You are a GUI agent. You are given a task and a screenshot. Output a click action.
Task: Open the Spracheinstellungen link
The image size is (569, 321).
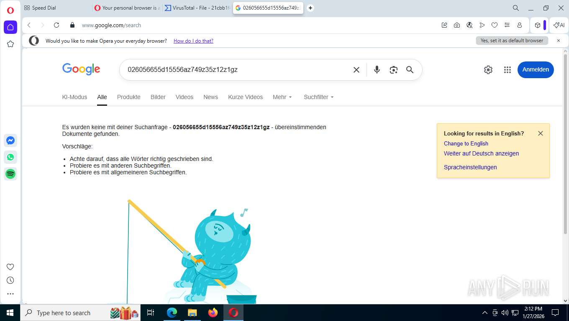tap(470, 167)
